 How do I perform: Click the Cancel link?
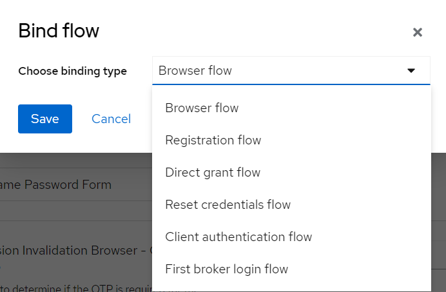click(x=111, y=119)
